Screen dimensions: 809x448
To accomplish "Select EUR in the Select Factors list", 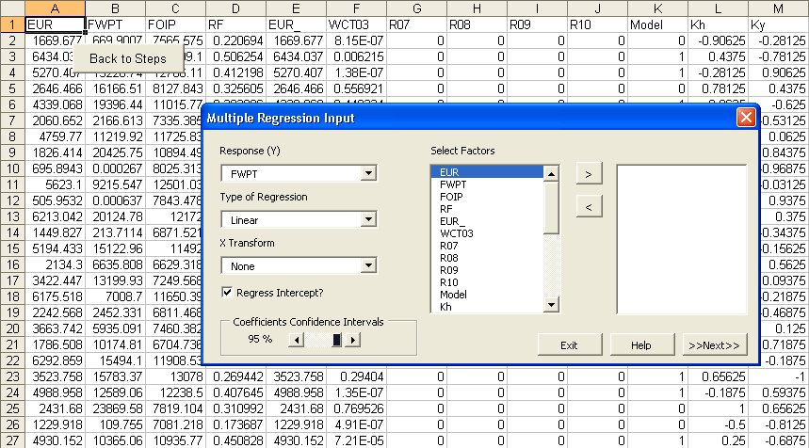I will click(x=487, y=172).
